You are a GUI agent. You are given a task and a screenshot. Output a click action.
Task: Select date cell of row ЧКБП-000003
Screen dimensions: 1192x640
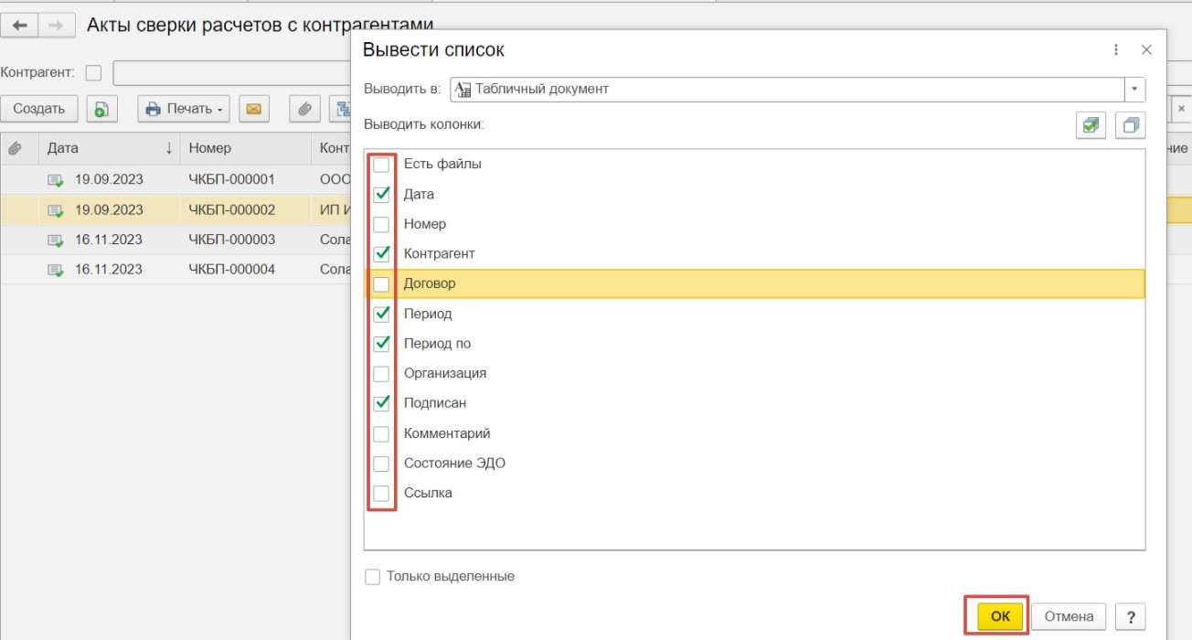tap(109, 240)
